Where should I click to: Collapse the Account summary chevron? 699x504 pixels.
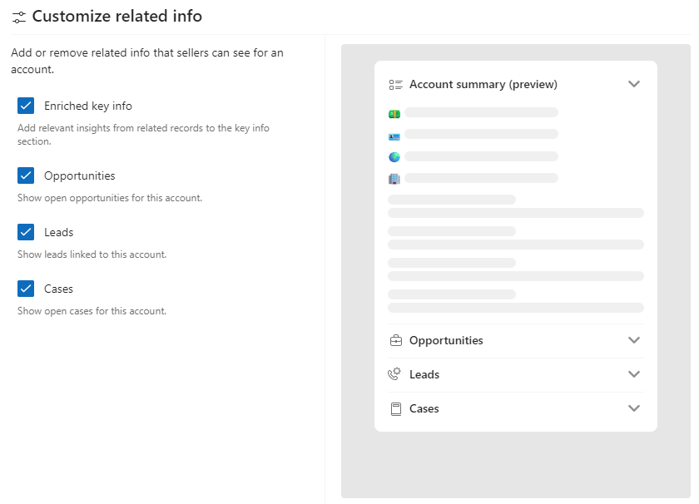pyautogui.click(x=634, y=84)
